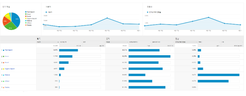Click the (Other) users value 916
The height and width of the screenshot is (96, 246).
(56, 81)
